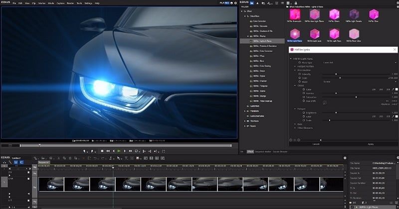Screen dimensions: 399x209
Task: Expand the Other Elements section
Action: point(295,128)
